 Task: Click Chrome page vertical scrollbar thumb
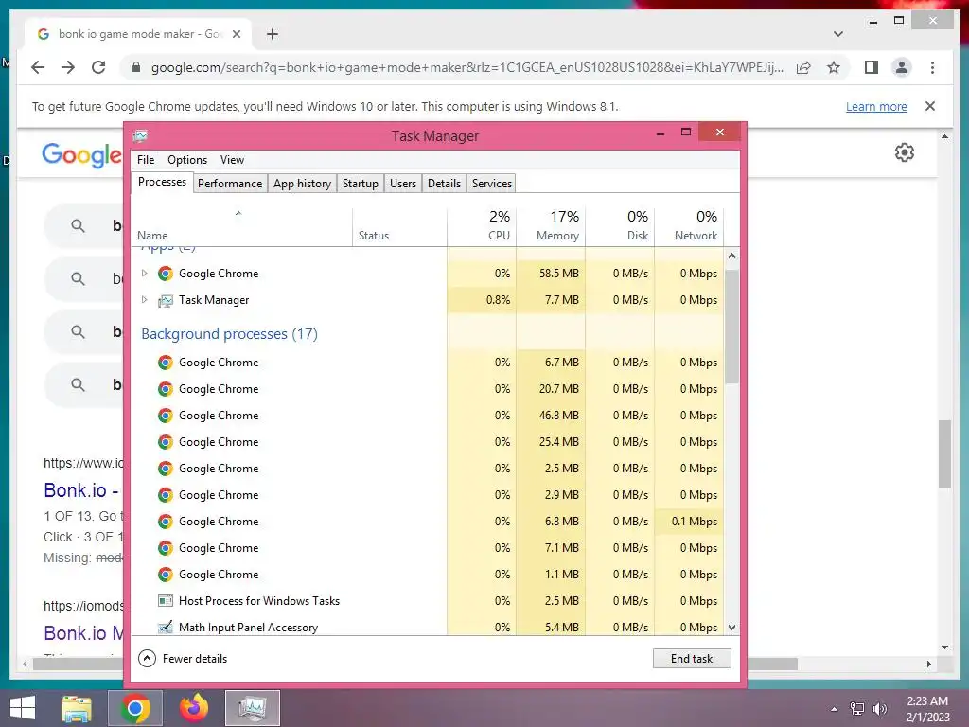(944, 454)
